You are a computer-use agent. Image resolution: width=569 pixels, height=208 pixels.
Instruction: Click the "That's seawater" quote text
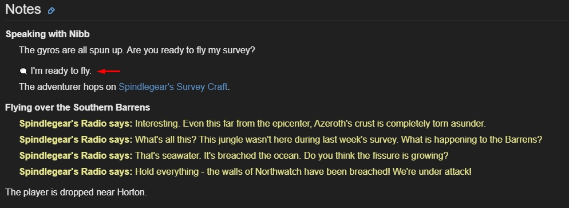click(292, 156)
